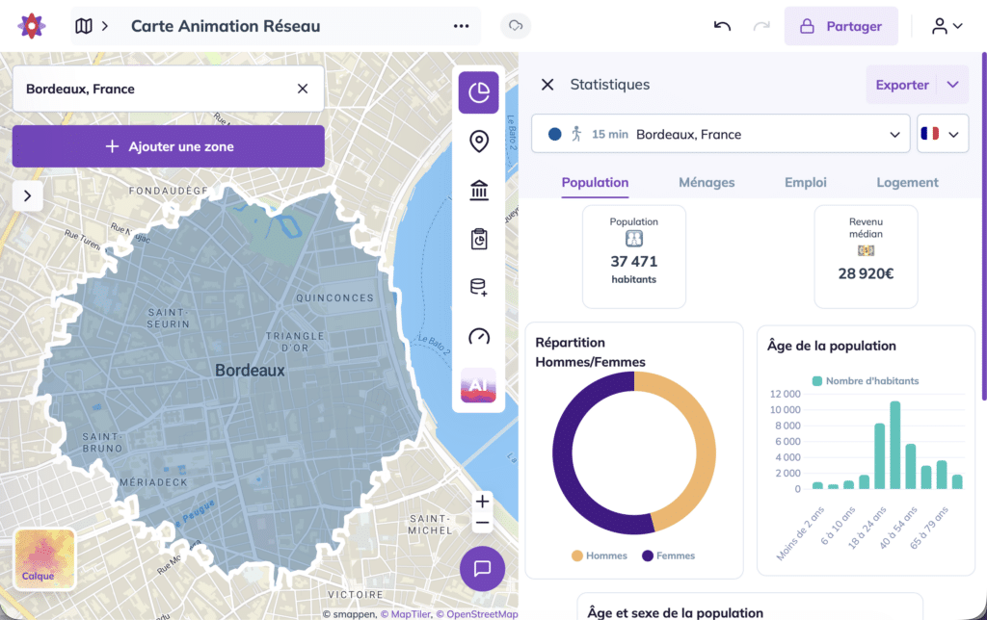The width and height of the screenshot is (987, 620).
Task: Open the chat support bubble
Action: pos(482,568)
